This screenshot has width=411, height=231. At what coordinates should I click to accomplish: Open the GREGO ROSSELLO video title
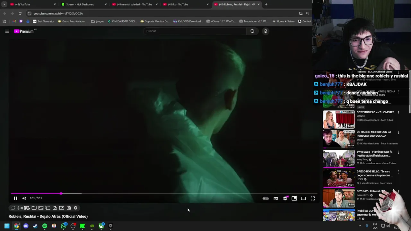click(x=375, y=174)
